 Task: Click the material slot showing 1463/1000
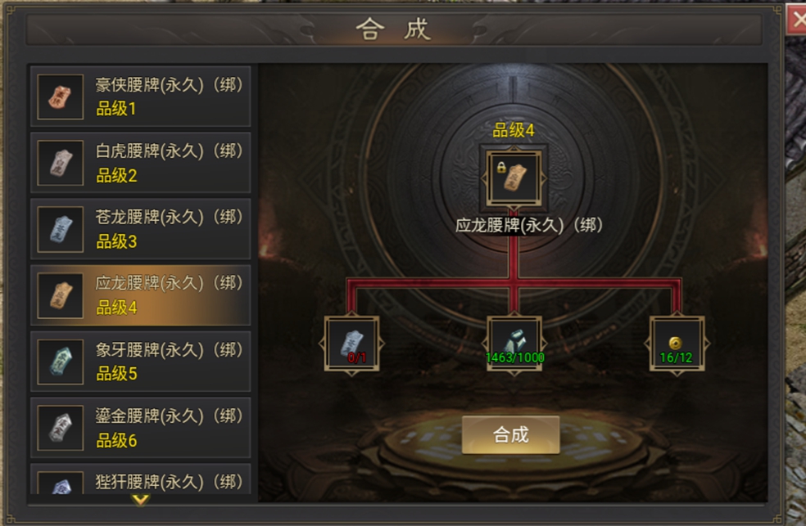[x=514, y=344]
